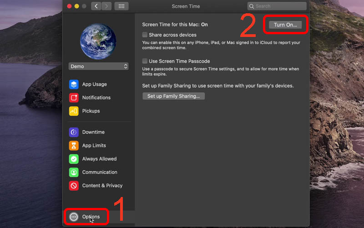
Task: Click the Turn On... button
Action: point(285,25)
